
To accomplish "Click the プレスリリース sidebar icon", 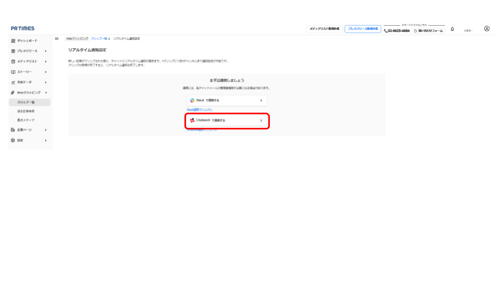I will (13, 51).
